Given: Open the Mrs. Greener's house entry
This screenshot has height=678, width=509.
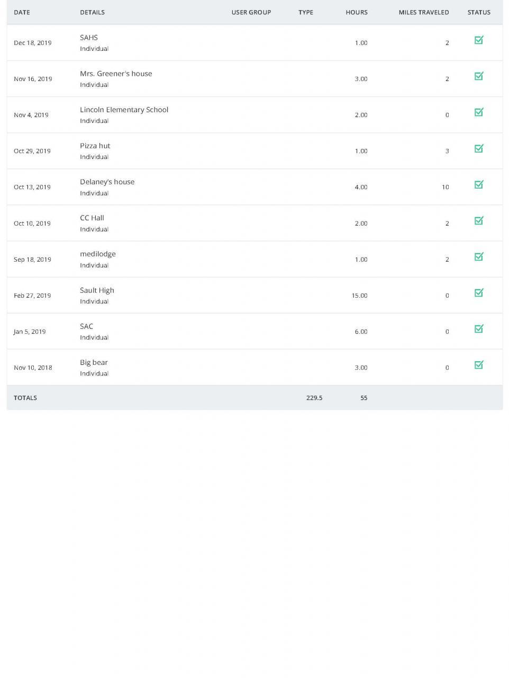Looking at the screenshot, I should [x=116, y=74].
